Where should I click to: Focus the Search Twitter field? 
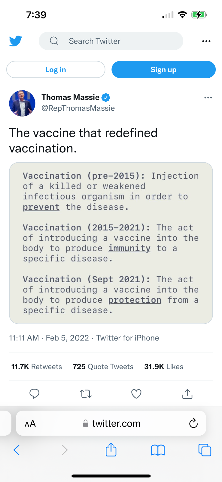coord(111,41)
